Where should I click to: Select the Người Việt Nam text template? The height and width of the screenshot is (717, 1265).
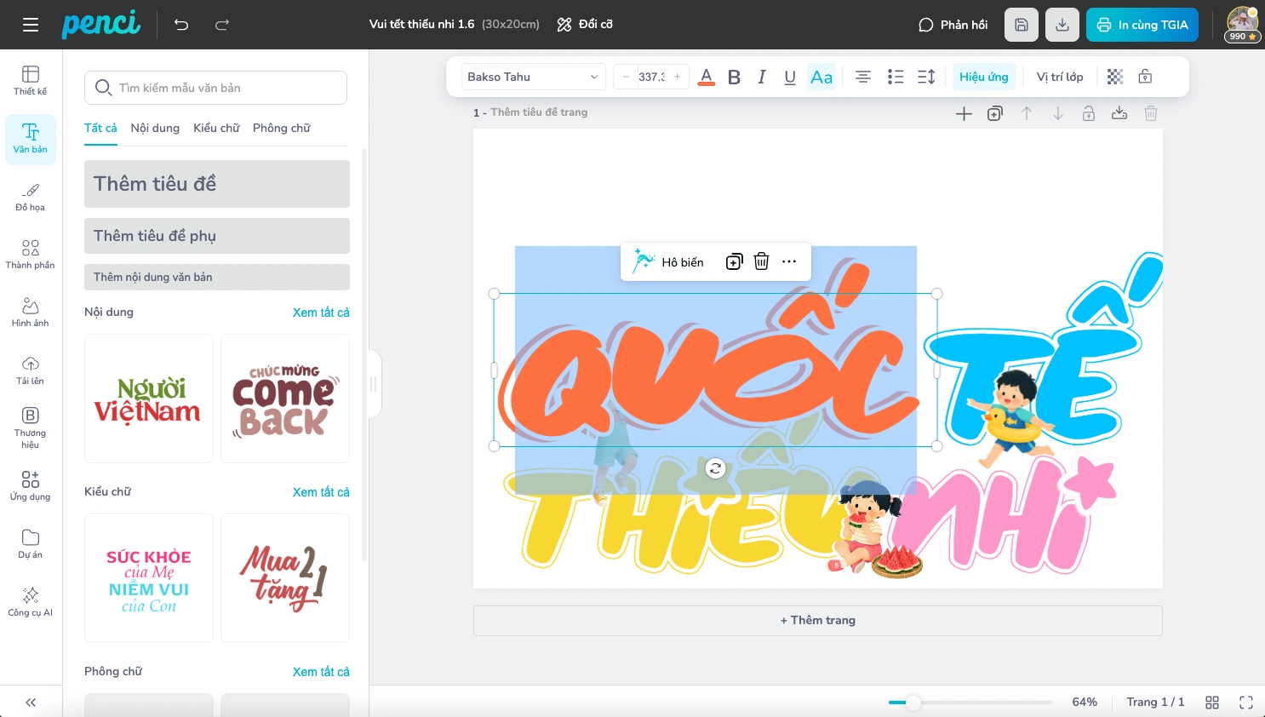[149, 399]
